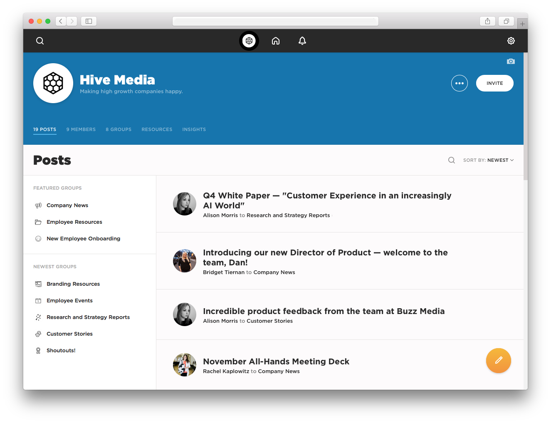Change cover photo with camera icon
The image size is (551, 423).
pos(511,61)
